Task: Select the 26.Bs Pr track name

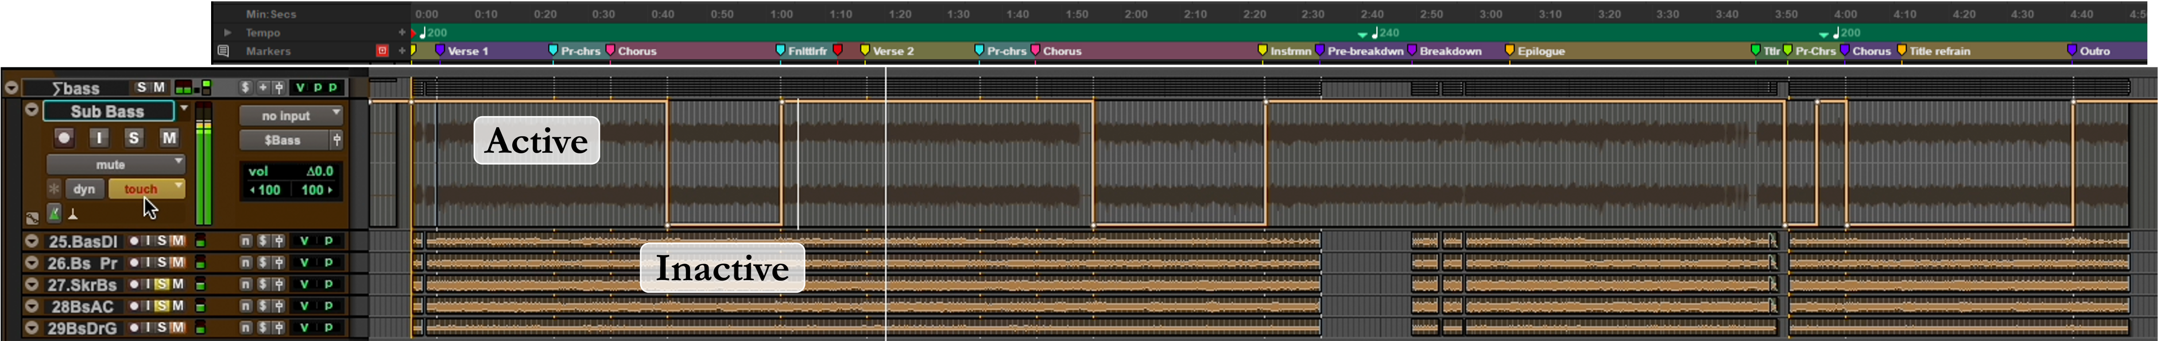Action: pyautogui.click(x=82, y=263)
